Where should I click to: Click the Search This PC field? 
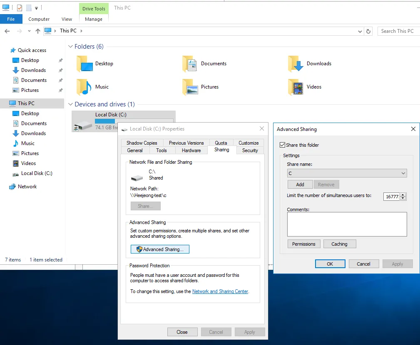coord(399,31)
